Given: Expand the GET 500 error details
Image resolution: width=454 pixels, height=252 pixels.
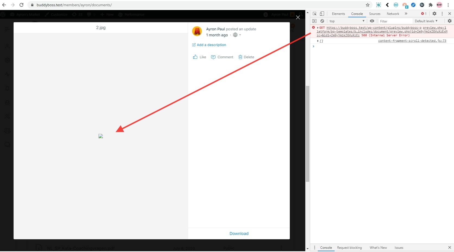Looking at the screenshot, I should (x=318, y=27).
